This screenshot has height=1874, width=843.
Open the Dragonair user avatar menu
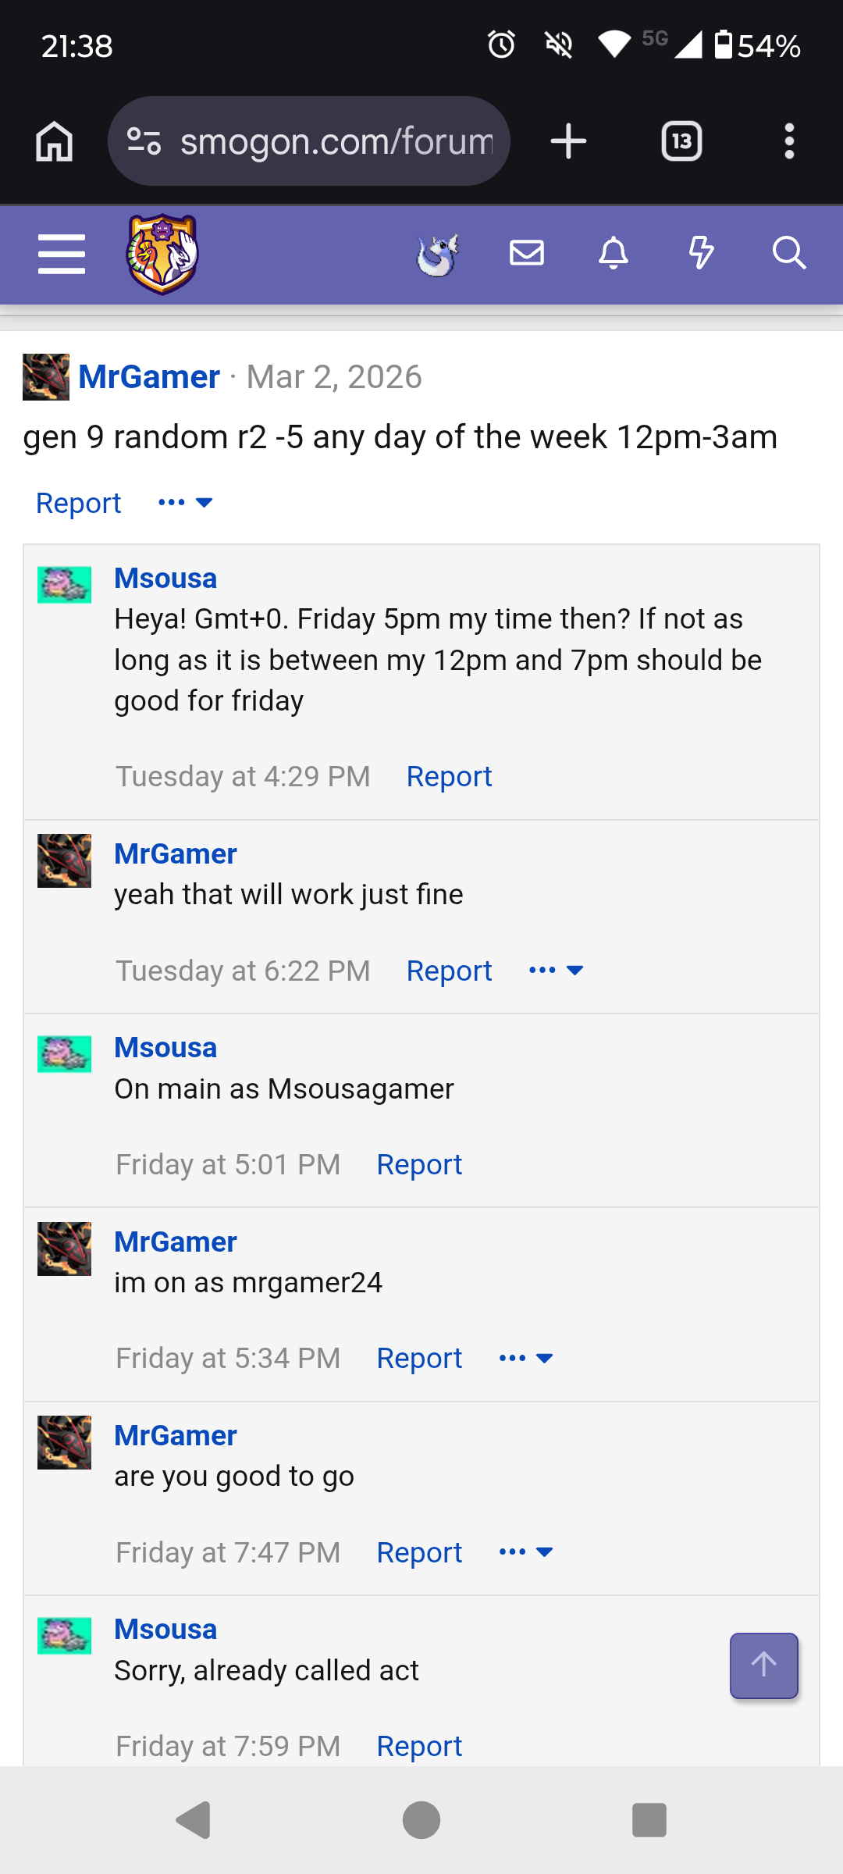438,254
